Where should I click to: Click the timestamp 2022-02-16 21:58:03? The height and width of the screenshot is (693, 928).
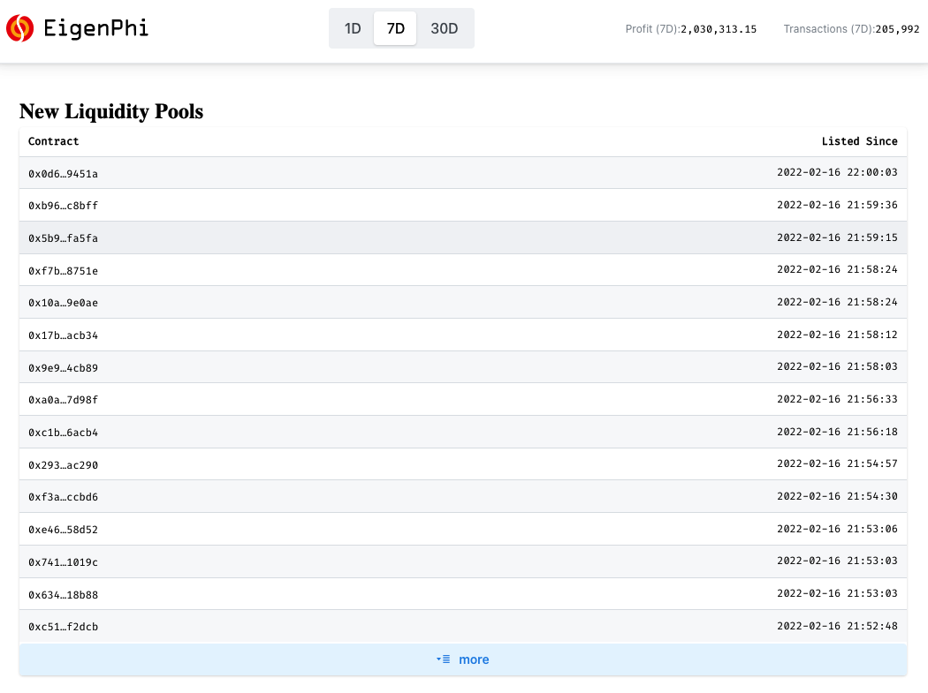pos(838,366)
